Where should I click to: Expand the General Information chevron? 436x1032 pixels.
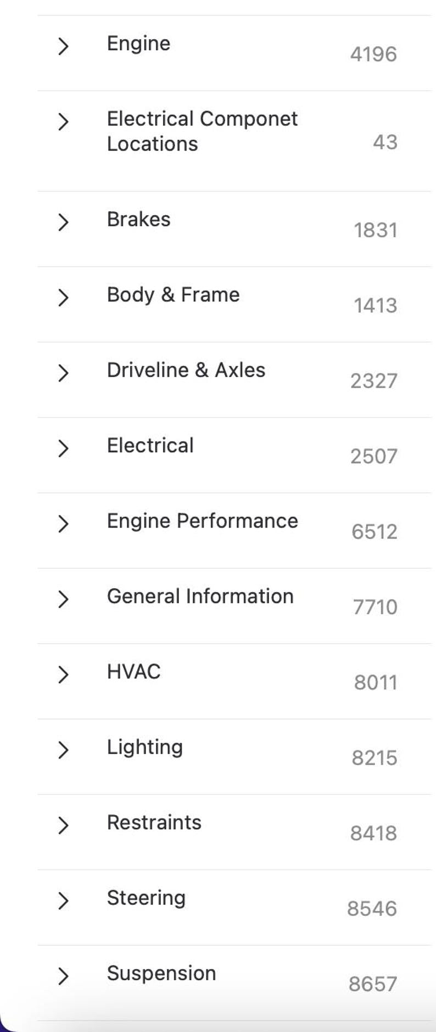pyautogui.click(x=63, y=599)
